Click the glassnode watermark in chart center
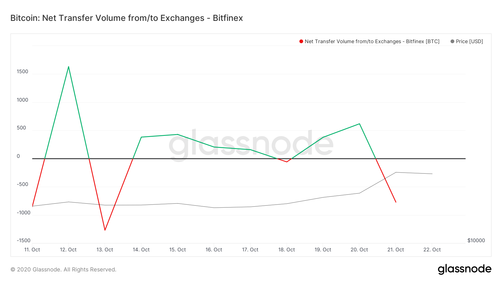Screen dimensions: 502x282 click(251, 143)
